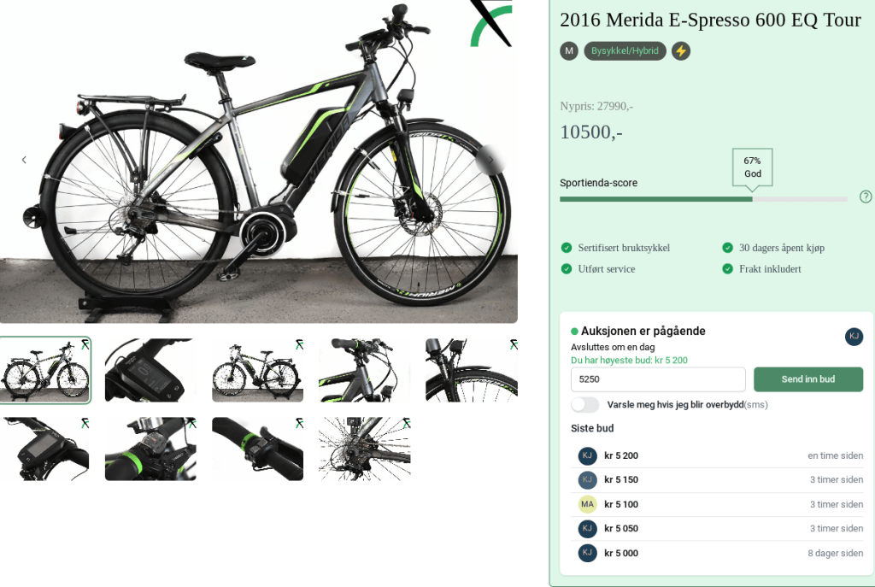The height and width of the screenshot is (587, 875).
Task: Click the KJ avatar beside kr 5 200 bid
Action: (587, 455)
